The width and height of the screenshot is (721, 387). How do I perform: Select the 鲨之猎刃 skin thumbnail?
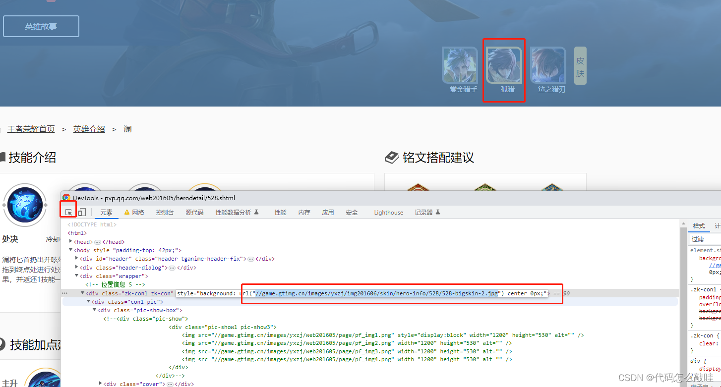tap(548, 65)
